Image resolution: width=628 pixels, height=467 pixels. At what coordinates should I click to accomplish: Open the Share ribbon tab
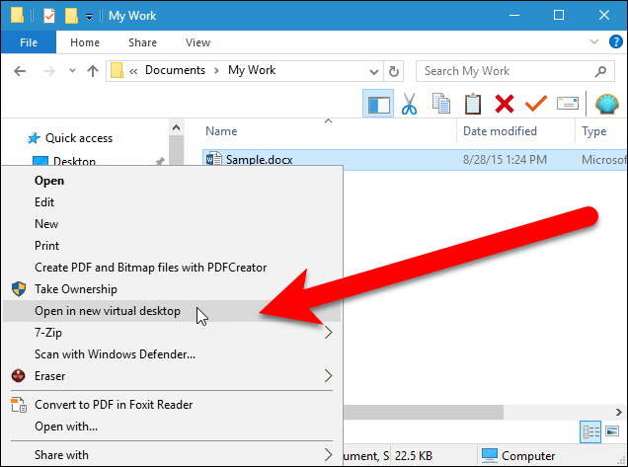(142, 42)
